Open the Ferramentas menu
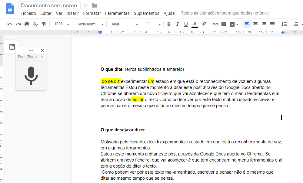303x183 pixels. pos(117,13)
